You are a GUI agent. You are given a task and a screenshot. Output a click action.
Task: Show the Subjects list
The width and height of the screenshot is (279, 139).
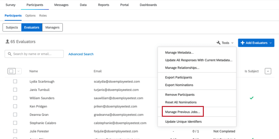(12, 27)
